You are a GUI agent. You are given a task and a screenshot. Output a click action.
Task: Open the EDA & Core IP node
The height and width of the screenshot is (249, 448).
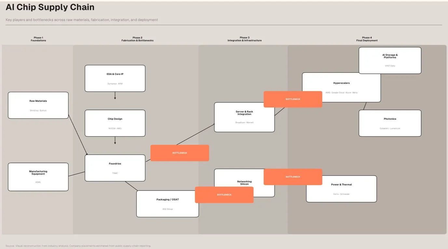(115, 78)
